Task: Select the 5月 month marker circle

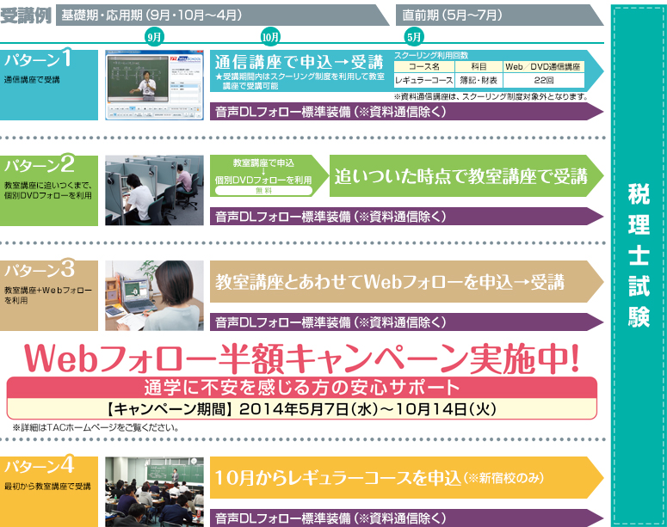Action: tap(414, 37)
